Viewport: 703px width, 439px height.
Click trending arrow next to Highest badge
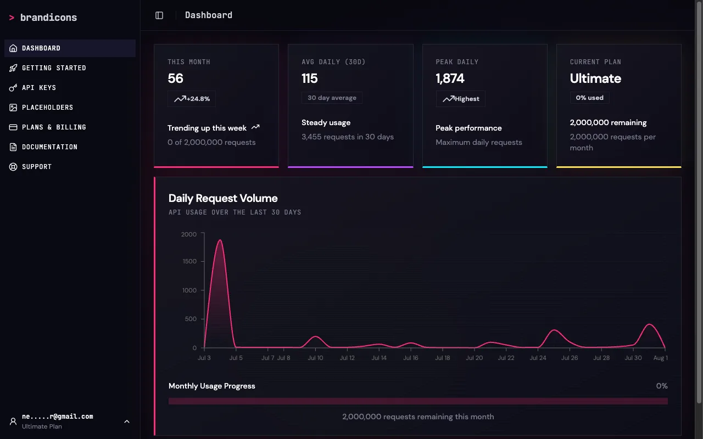pos(448,99)
